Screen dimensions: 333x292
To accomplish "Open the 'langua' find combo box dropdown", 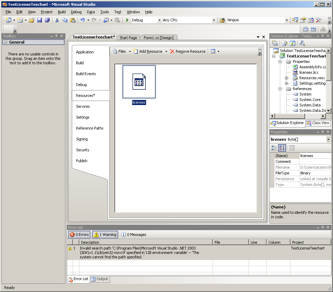I will pos(287,20).
